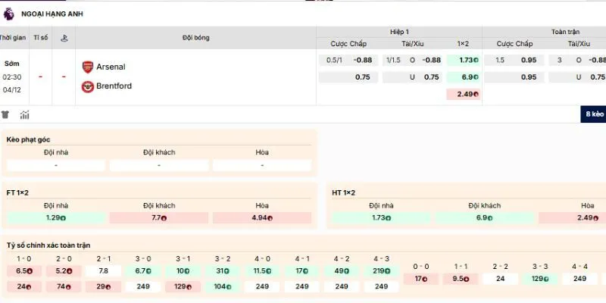606x303 pixels.
Task: Open the jersey lineup icon
Action: coord(6,115)
